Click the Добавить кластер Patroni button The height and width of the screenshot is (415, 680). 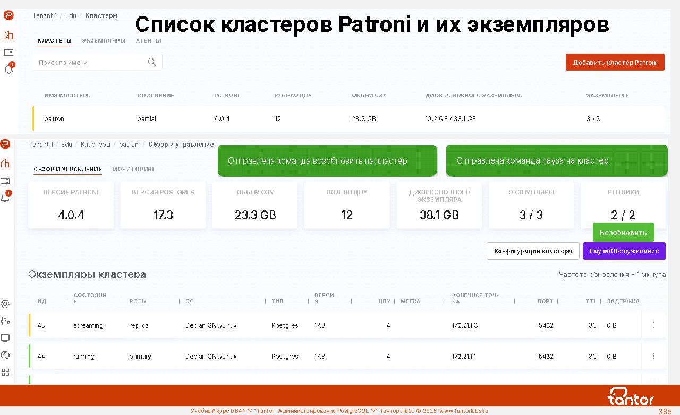pos(615,62)
